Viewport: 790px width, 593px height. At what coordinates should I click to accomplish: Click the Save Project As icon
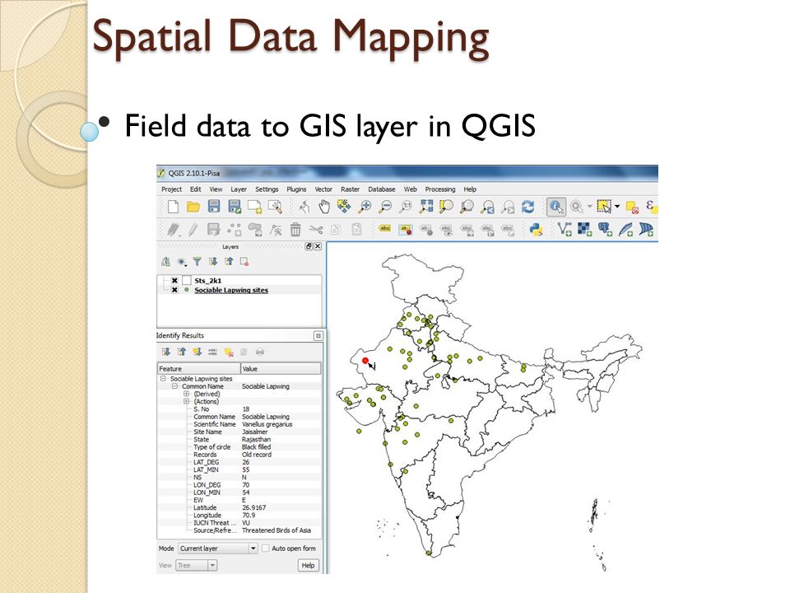tap(235, 206)
